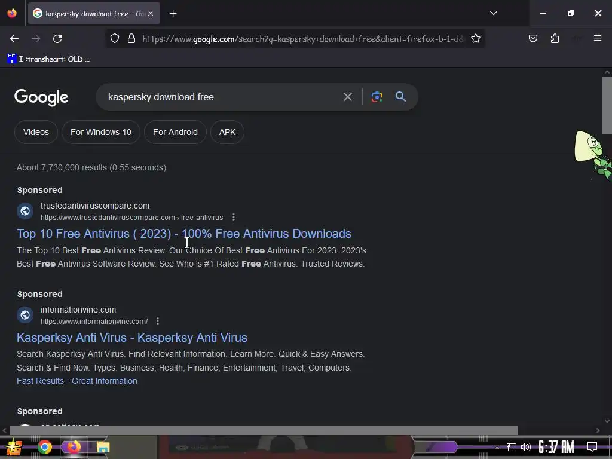The width and height of the screenshot is (612, 459).
Task: Click the horizontal scrollbar thumb
Action: click(x=264, y=430)
